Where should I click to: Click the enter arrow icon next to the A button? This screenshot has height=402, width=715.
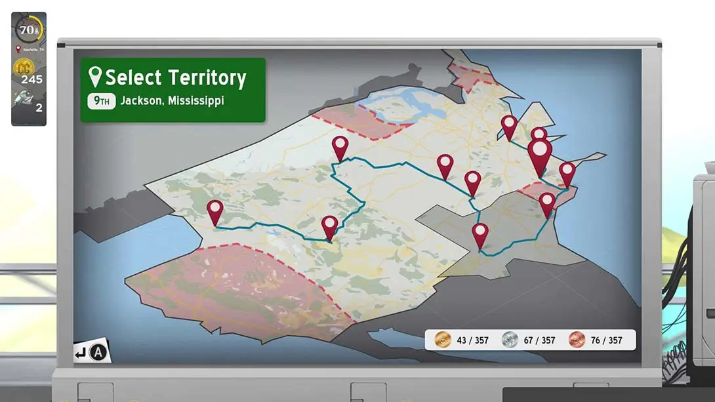[81, 353]
